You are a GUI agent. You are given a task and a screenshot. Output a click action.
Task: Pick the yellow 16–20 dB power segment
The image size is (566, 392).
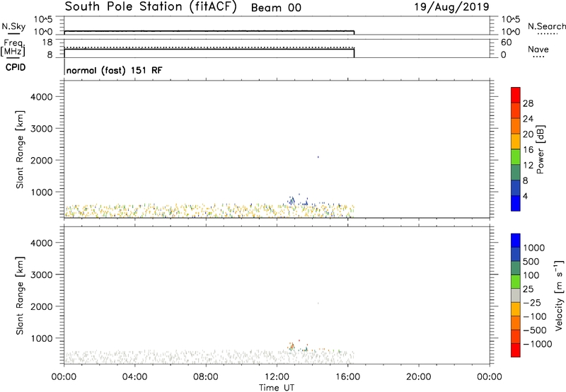[516, 141]
